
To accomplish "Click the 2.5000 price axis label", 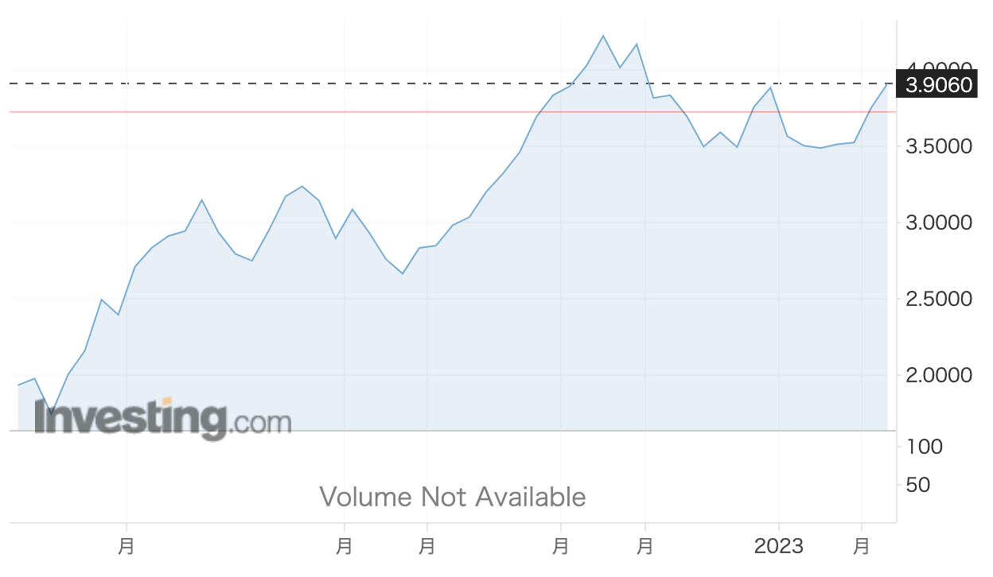I will pyautogui.click(x=939, y=300).
